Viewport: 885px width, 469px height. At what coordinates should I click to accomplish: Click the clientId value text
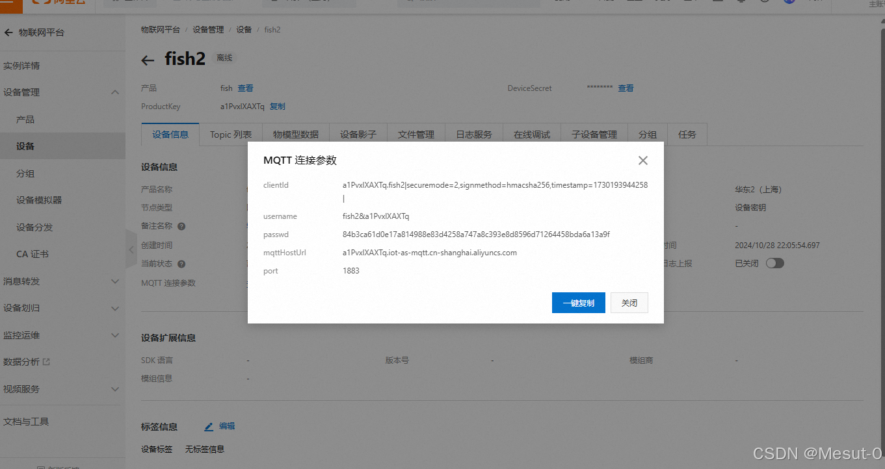click(495, 192)
